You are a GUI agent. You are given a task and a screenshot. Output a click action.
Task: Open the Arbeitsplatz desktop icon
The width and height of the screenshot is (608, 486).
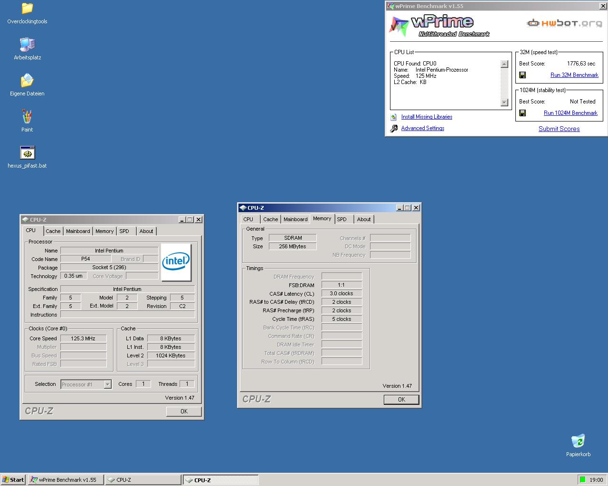(27, 45)
